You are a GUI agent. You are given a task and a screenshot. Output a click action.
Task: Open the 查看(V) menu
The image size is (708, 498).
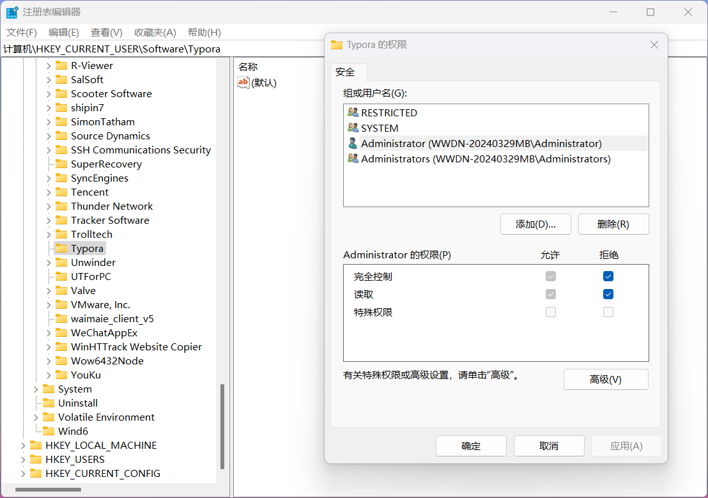tap(106, 33)
